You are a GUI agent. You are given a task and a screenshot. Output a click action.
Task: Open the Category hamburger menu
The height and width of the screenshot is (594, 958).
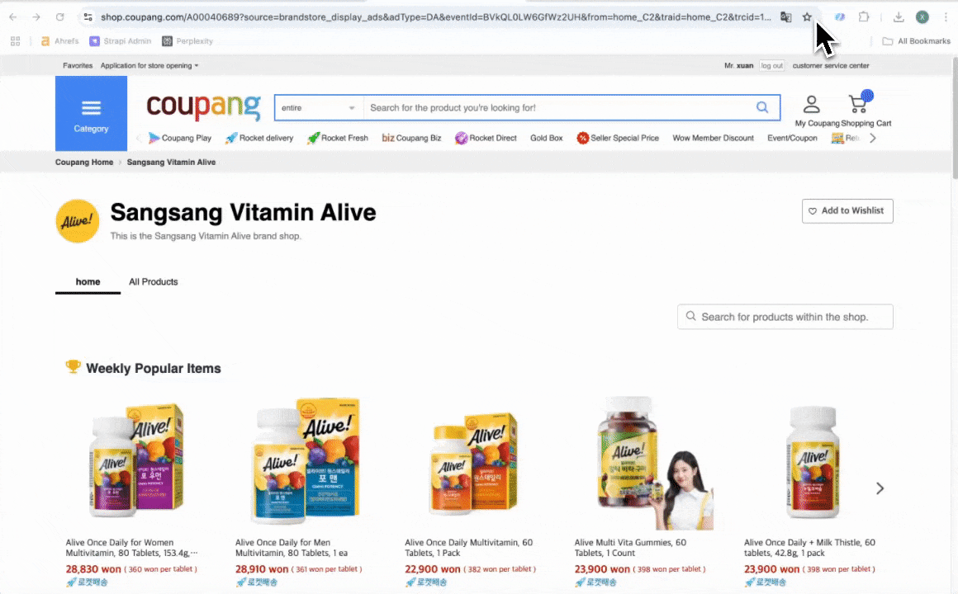click(91, 114)
